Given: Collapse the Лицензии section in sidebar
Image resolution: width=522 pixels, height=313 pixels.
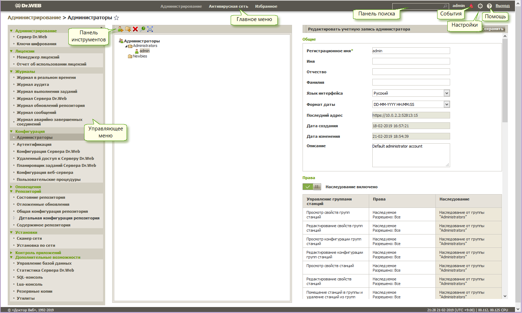Looking at the screenshot, I should [x=11, y=52].
